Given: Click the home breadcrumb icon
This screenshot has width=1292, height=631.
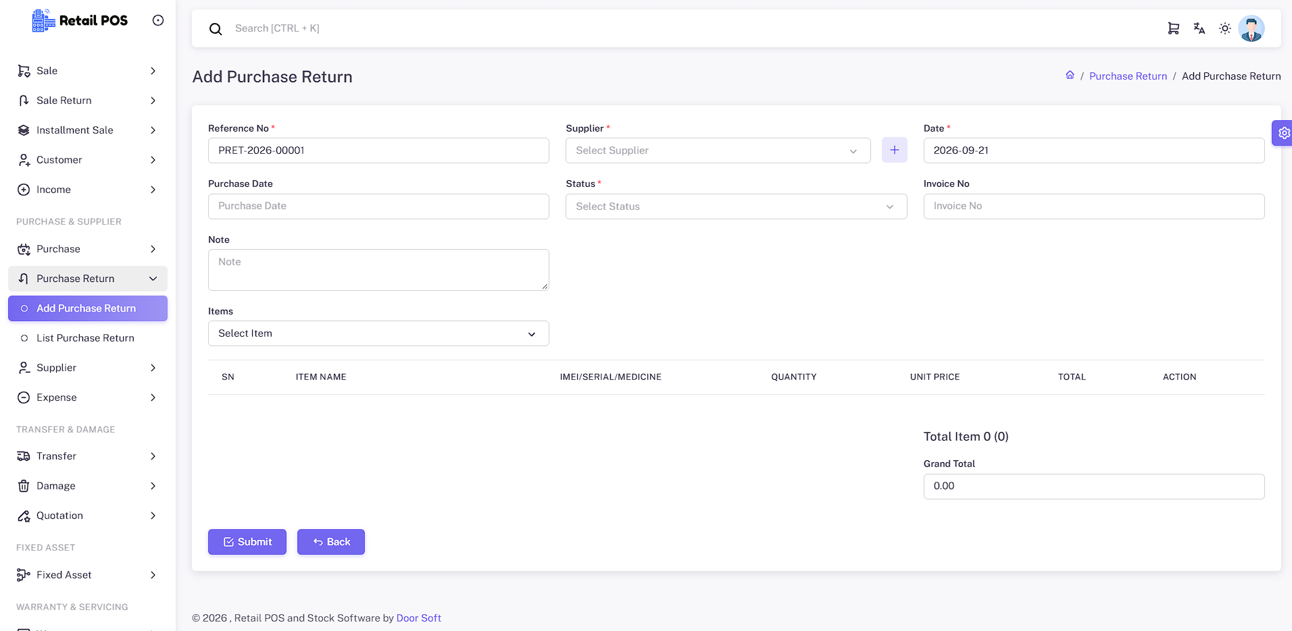Looking at the screenshot, I should (1070, 76).
